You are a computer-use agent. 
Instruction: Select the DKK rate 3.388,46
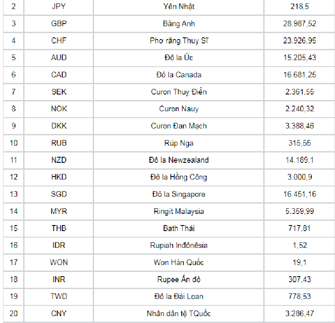pyautogui.click(x=300, y=126)
